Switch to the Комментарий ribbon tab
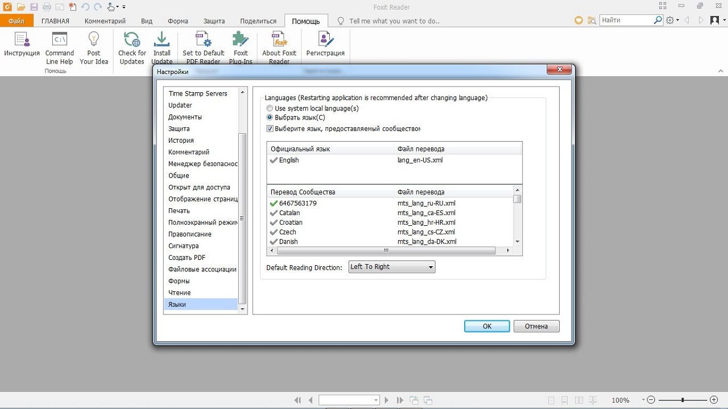728x409 pixels. click(x=105, y=21)
